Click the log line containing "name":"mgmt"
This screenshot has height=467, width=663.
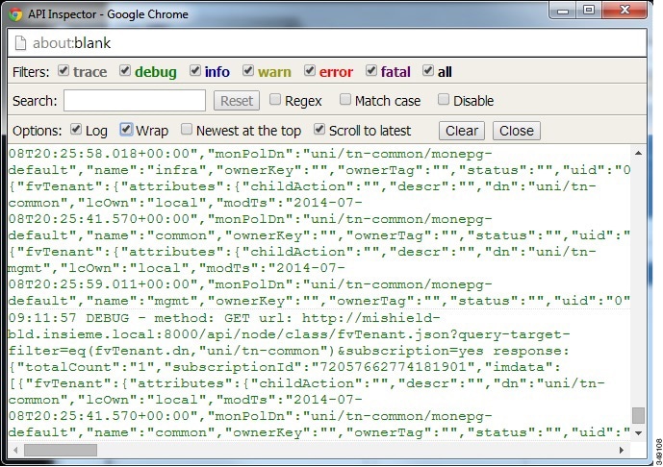pyautogui.click(x=319, y=301)
